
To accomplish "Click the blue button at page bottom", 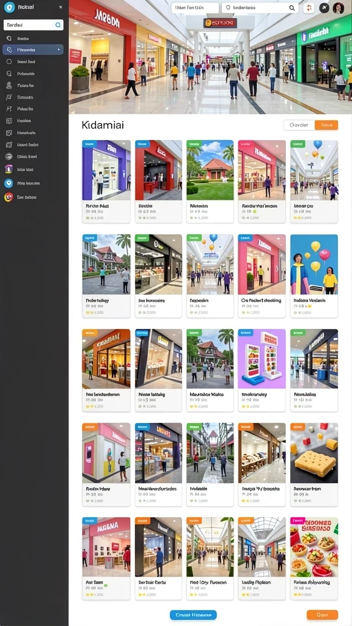I will pos(193,615).
